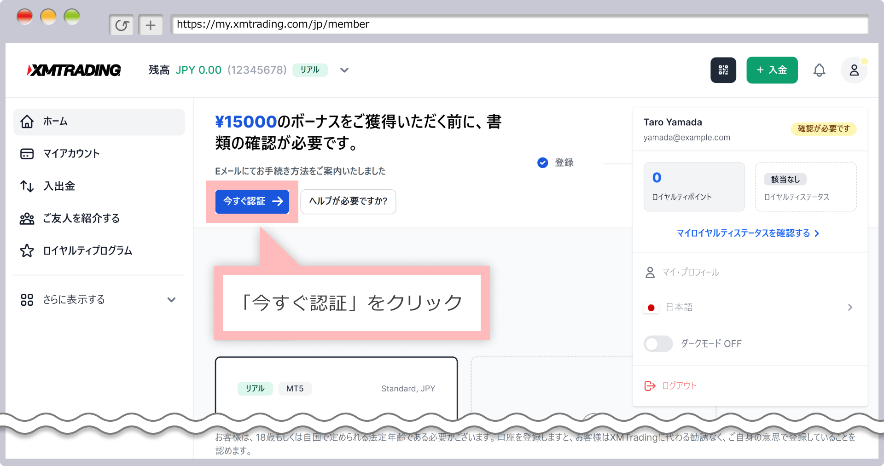Click the ご友人を紹介する referral icon
884x466 pixels.
click(27, 219)
